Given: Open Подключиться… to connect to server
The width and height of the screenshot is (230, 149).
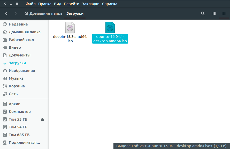Looking at the screenshot, I should [24, 143].
